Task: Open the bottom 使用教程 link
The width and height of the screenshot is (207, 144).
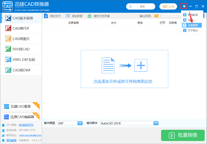Action: (12, 140)
